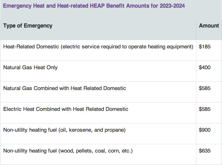Click the '2023-2024' text in the title
Screen dimensions: 222x165
(172, 6)
